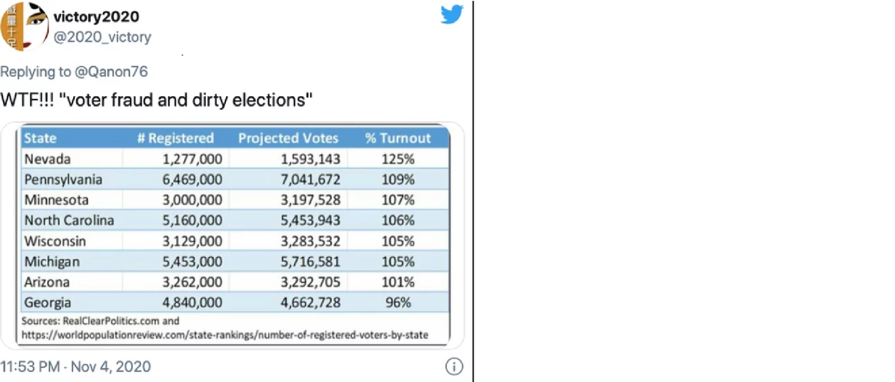Click the @2020_victory handle
Viewport: 895px width, 382px height.
[102, 36]
